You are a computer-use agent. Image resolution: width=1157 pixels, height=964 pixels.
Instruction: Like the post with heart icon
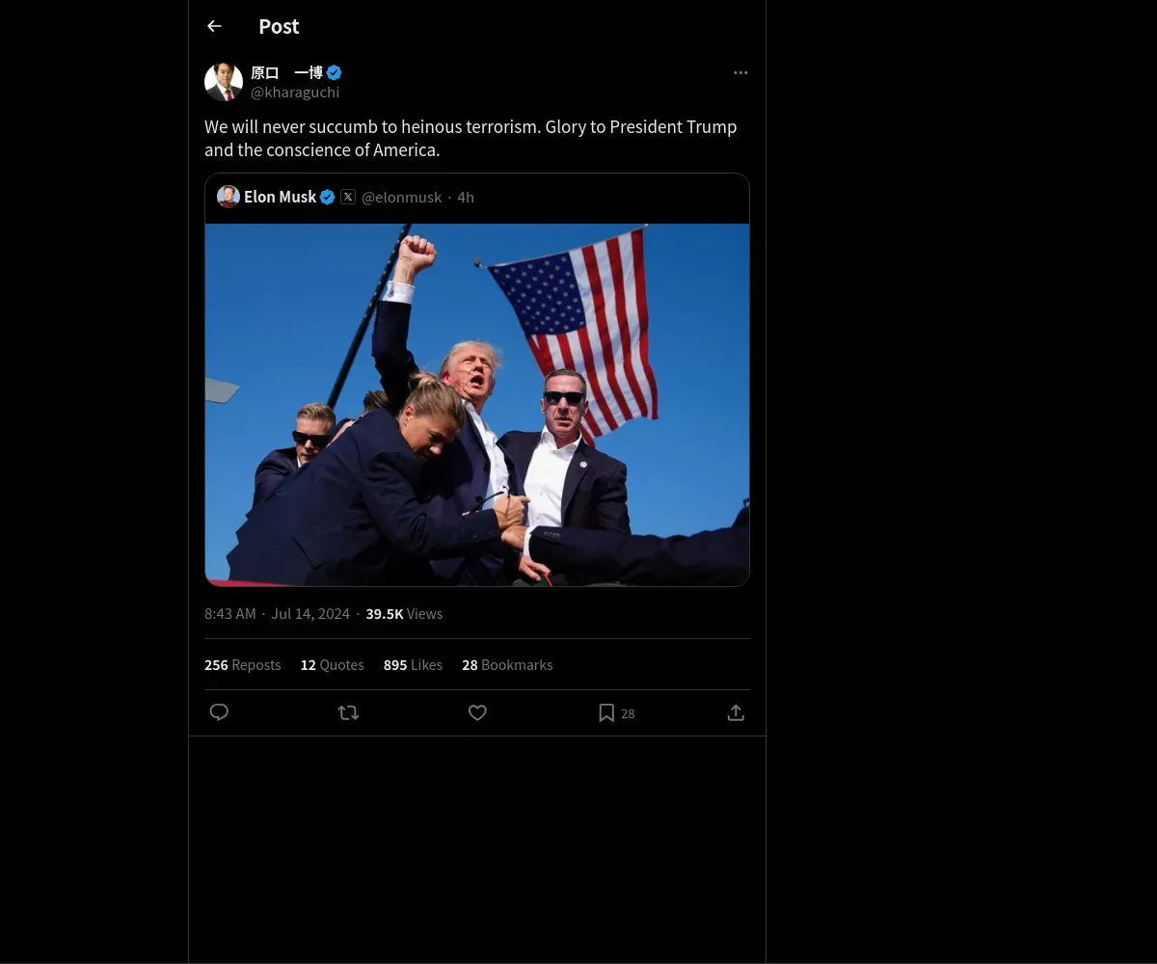[x=477, y=712]
